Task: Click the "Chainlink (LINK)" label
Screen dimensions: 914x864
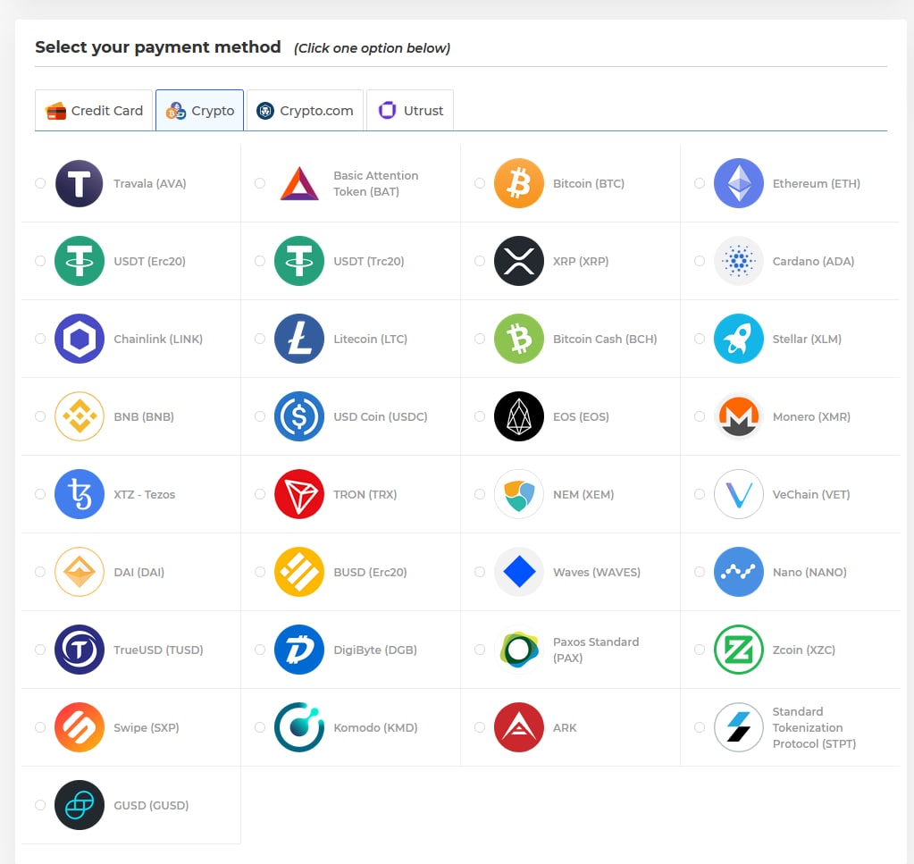Action: [x=158, y=339]
